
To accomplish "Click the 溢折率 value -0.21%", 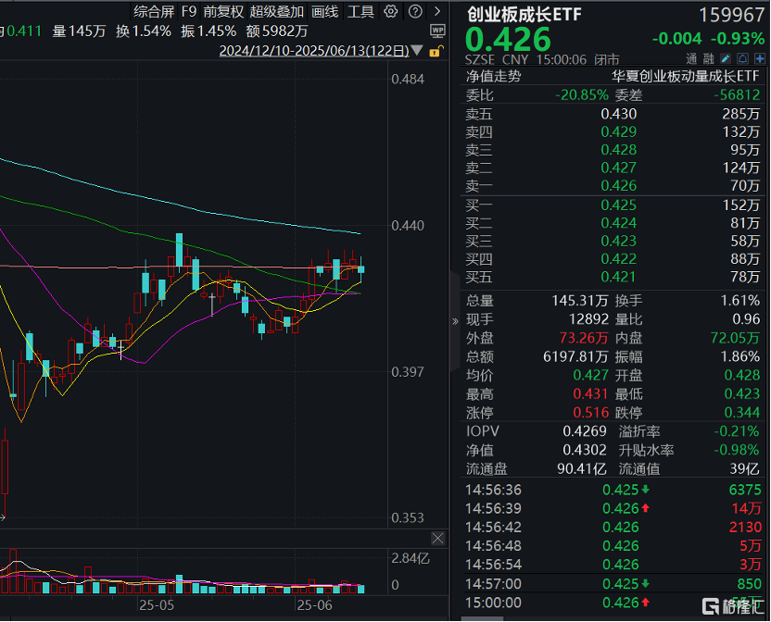I will tap(737, 431).
